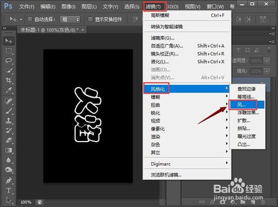The width and height of the screenshot is (278, 207).
Task: Select the Lasso tool
Action: pos(8,60)
